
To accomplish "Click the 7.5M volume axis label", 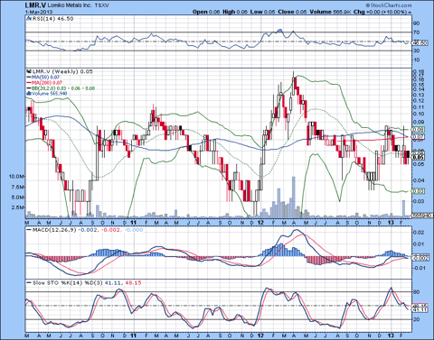I will 18,187.
